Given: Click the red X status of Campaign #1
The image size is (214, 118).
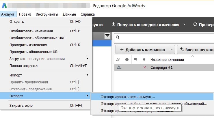Looking at the screenshot, I should (144, 67).
